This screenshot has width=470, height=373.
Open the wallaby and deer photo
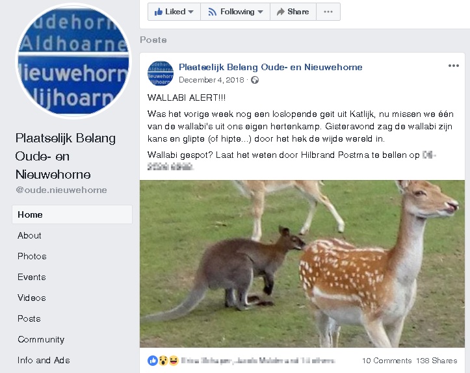[x=302, y=264]
